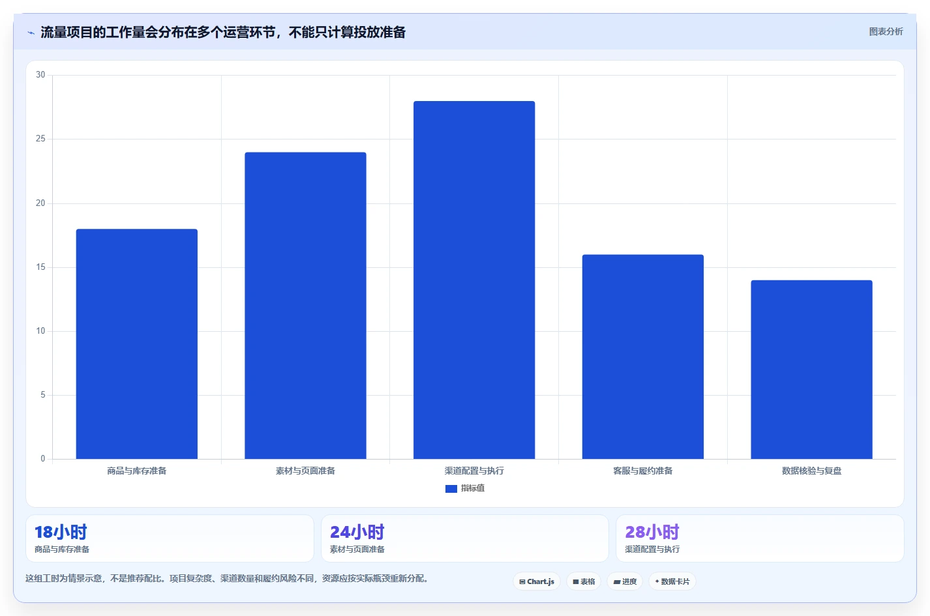Click the 商品与库存准备 caption under 18小时
Screen dimensions: 930x616
(x=62, y=550)
